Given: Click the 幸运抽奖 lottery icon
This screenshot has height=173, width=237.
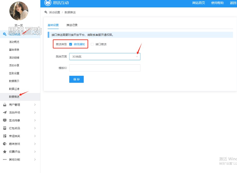Looking at the screenshot, I should tap(5, 136).
